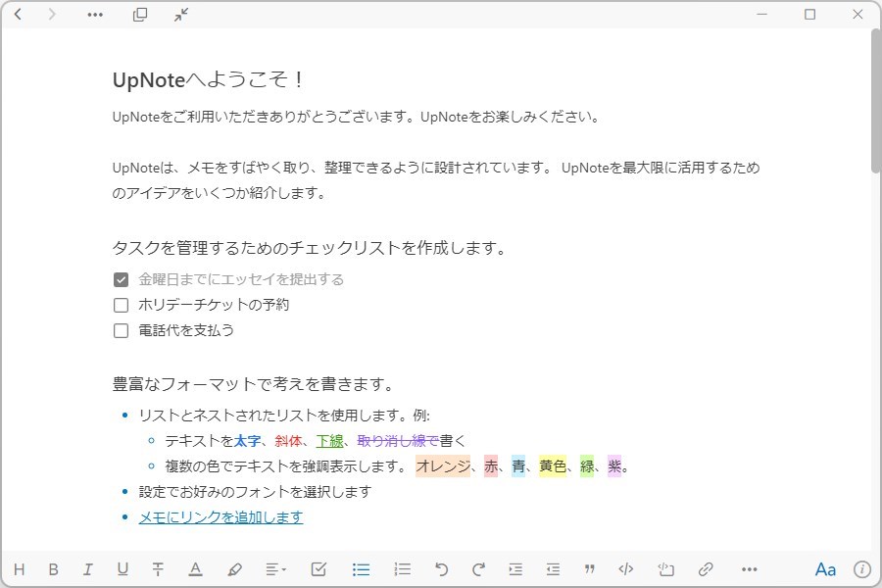882x588 pixels.
Task: Check ホリデーチケットの予約 checkbox
Action: coord(121,305)
